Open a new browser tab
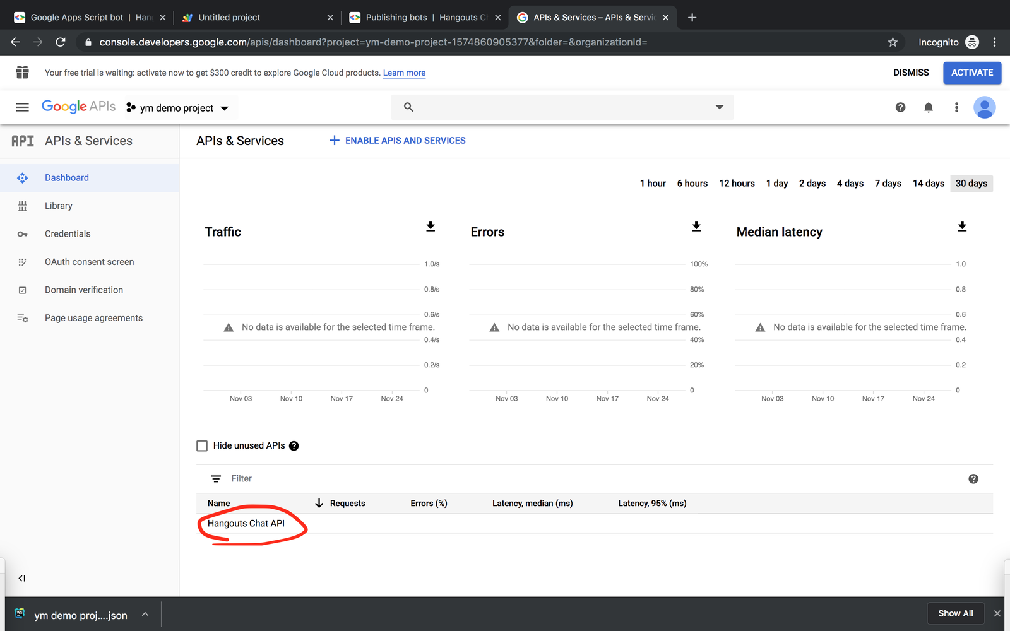1010x631 pixels. click(x=692, y=18)
